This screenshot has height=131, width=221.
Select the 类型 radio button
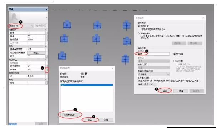(175, 54)
